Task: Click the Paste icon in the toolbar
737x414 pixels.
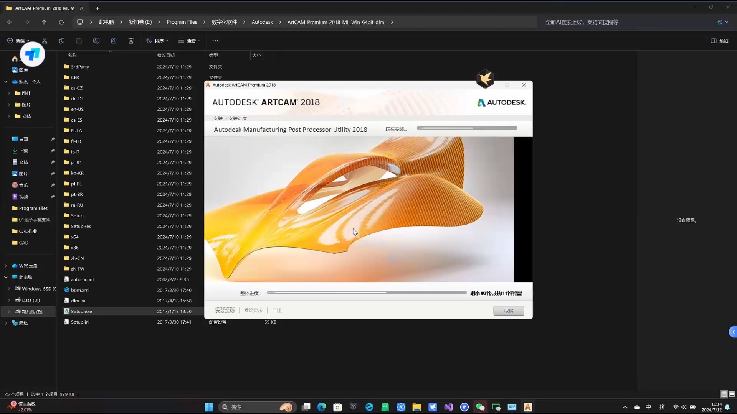Action: coord(79,41)
